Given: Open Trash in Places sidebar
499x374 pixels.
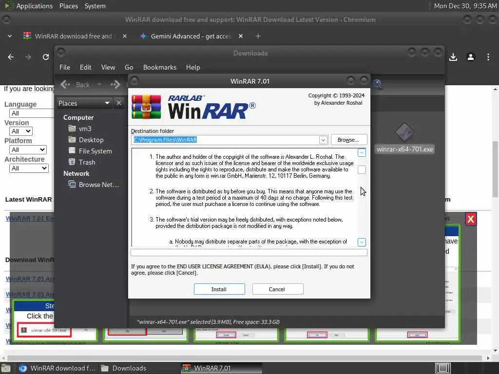Looking at the screenshot, I should [87, 162].
